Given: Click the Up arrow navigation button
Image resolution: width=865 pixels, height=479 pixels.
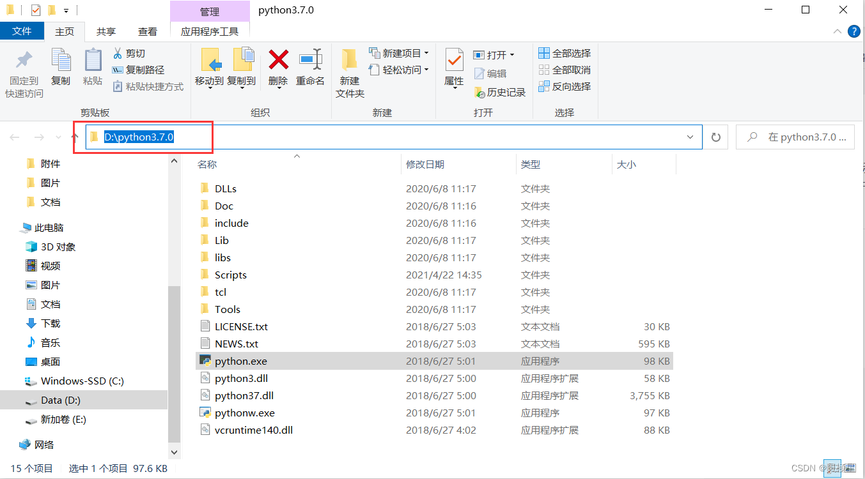Looking at the screenshot, I should (75, 137).
